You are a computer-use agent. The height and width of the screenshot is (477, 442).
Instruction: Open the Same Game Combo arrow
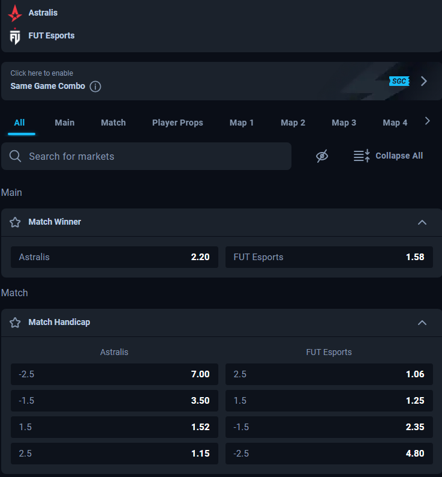tap(424, 81)
